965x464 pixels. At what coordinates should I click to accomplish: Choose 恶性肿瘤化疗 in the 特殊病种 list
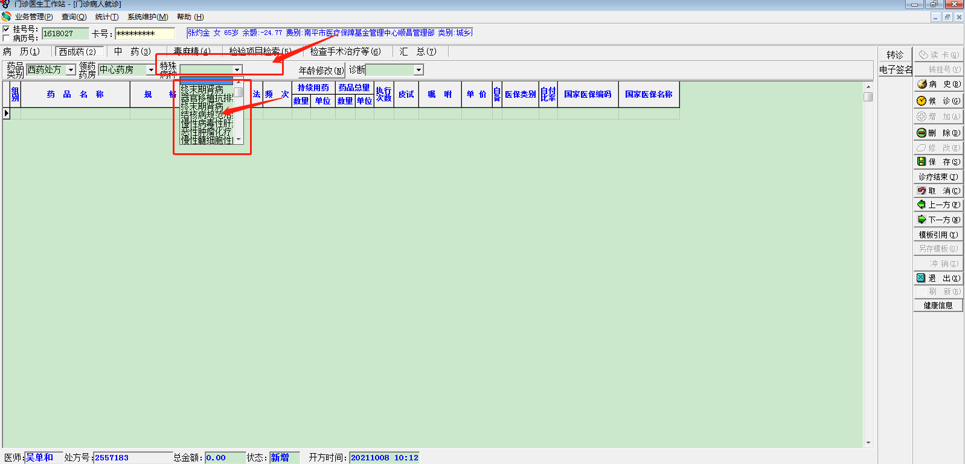tap(207, 132)
